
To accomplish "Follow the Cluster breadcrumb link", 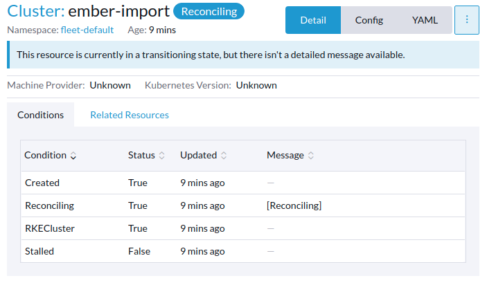I will [x=36, y=11].
